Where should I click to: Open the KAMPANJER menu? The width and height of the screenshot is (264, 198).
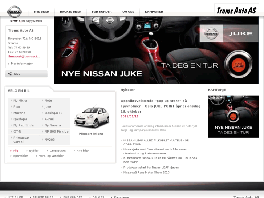coord(154,12)
